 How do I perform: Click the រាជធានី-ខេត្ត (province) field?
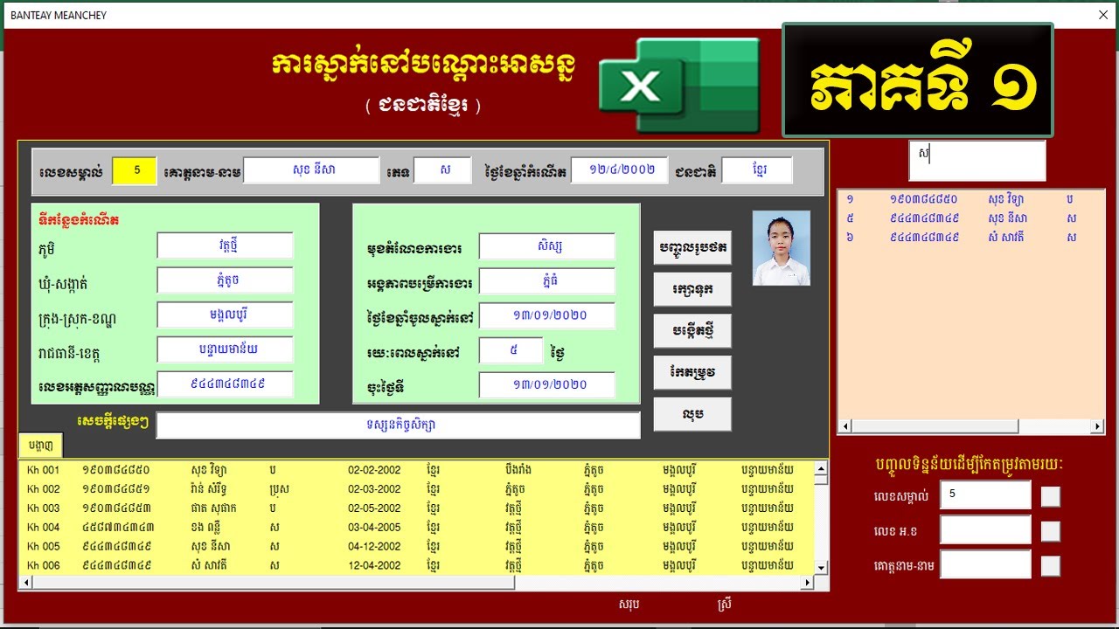[x=226, y=349]
